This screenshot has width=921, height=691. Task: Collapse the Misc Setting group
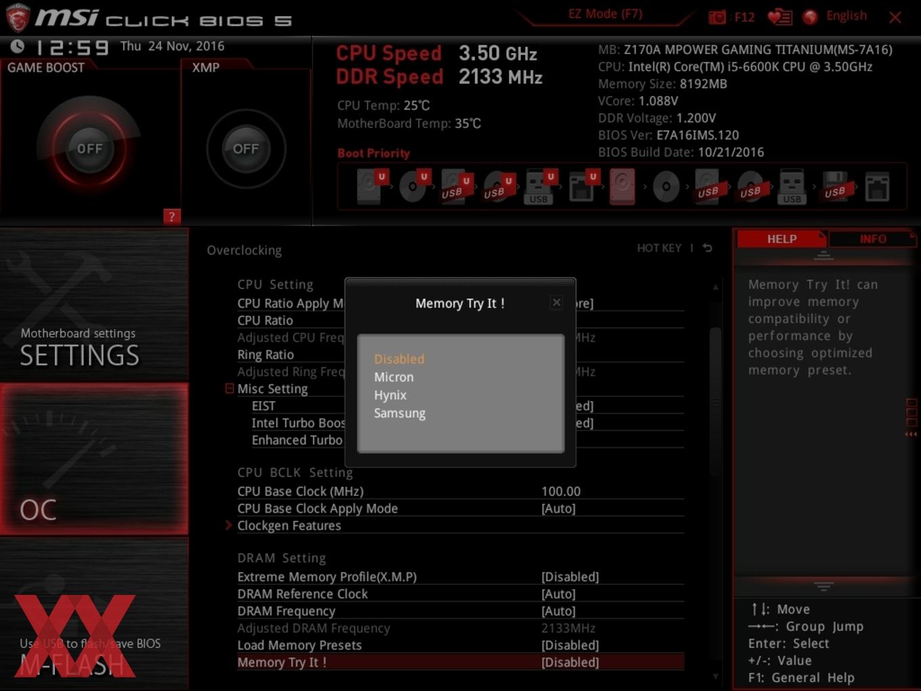pos(230,389)
